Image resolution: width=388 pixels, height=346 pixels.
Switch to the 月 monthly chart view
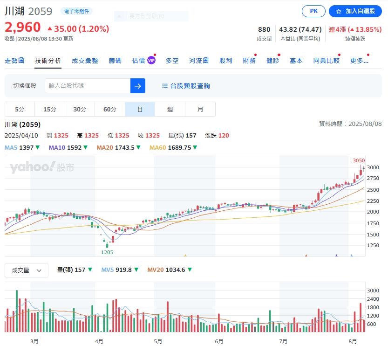[200, 109]
